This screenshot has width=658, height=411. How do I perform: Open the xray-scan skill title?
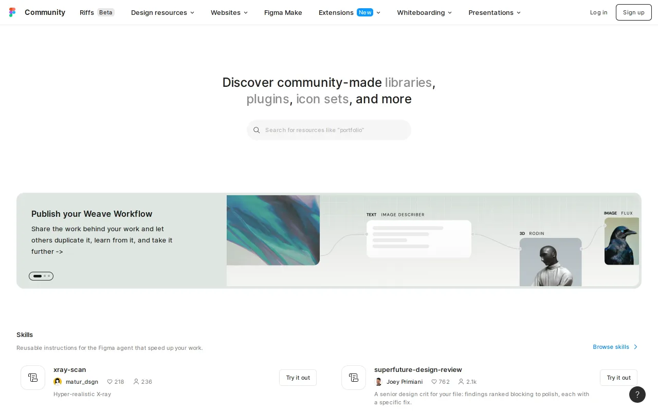pos(69,369)
